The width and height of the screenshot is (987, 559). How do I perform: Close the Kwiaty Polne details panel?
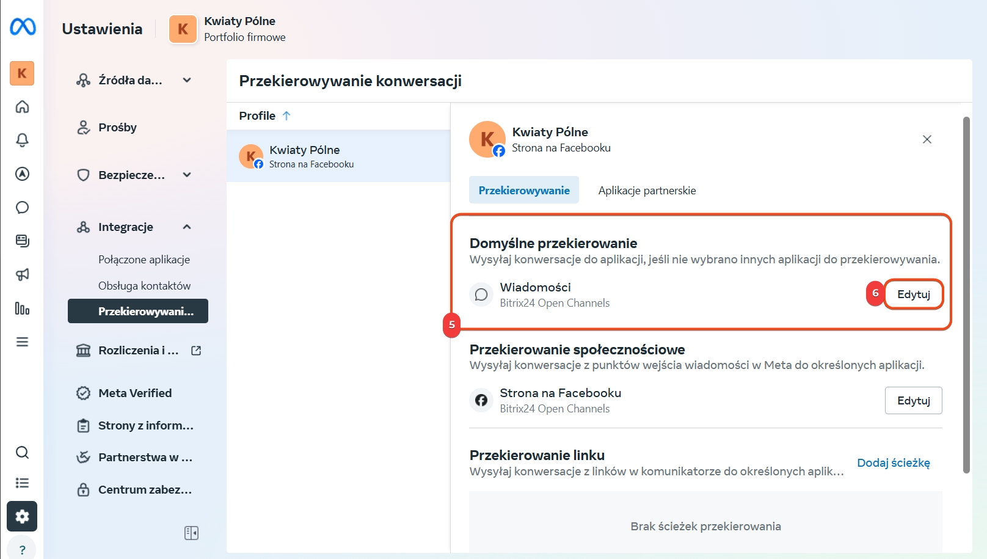pyautogui.click(x=927, y=139)
